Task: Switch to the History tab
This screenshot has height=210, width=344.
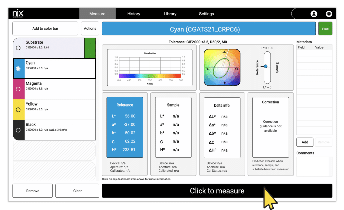Action: (x=134, y=14)
